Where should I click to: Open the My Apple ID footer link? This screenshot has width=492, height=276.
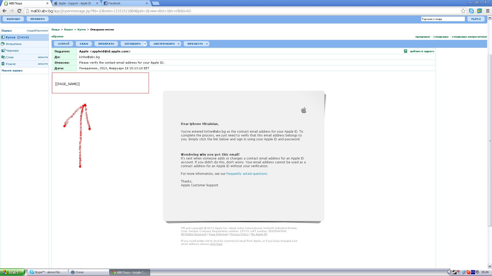(259, 234)
